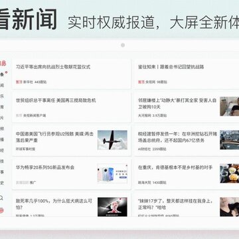Switch to the 财经 sidebar tab
Viewport: 239px width, 239px height.
pyautogui.click(x=2, y=150)
